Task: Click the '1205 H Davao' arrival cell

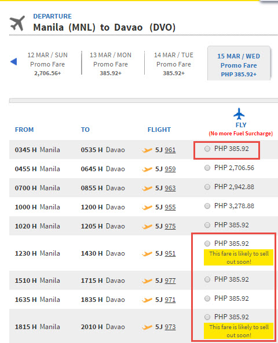Action: 103,226
